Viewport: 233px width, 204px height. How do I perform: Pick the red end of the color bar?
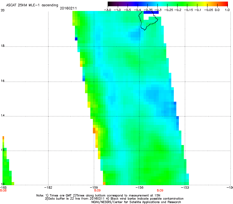click(225, 4)
